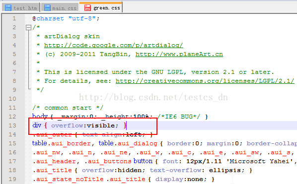The image size is (297, 184).
Task: Collapse the comment block fold marker at line 2
Action: click(x=28, y=28)
